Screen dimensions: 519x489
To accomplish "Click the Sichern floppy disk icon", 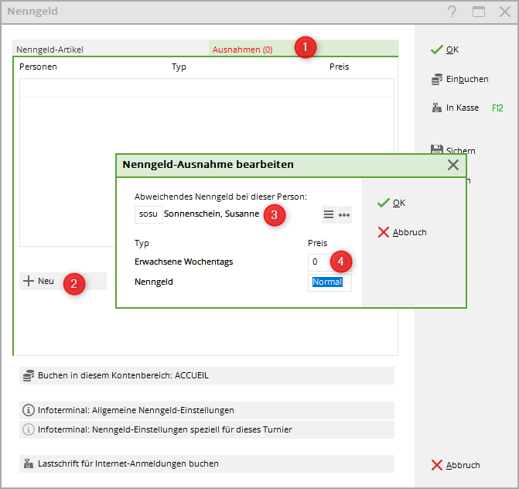I will tap(436, 149).
